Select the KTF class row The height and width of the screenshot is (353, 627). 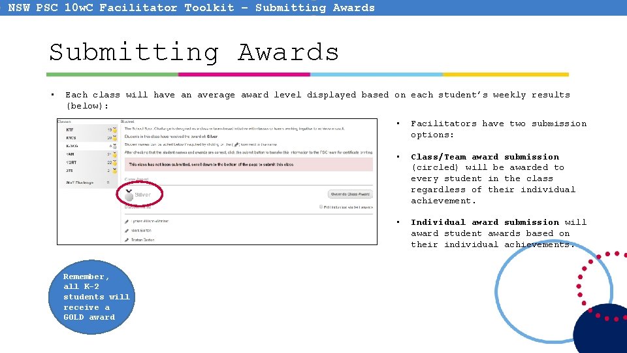pyautogui.click(x=89, y=129)
